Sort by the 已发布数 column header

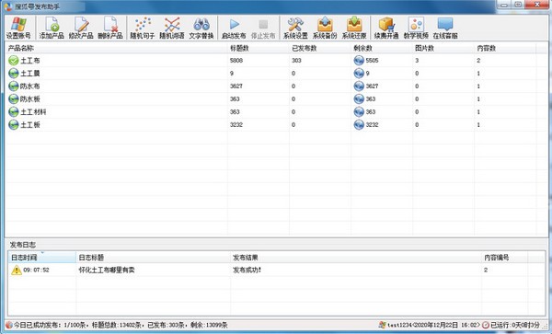pyautogui.click(x=320, y=48)
